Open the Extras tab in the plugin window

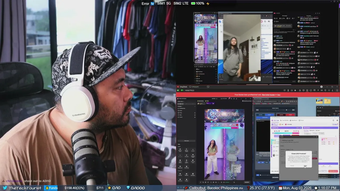pos(302,120)
